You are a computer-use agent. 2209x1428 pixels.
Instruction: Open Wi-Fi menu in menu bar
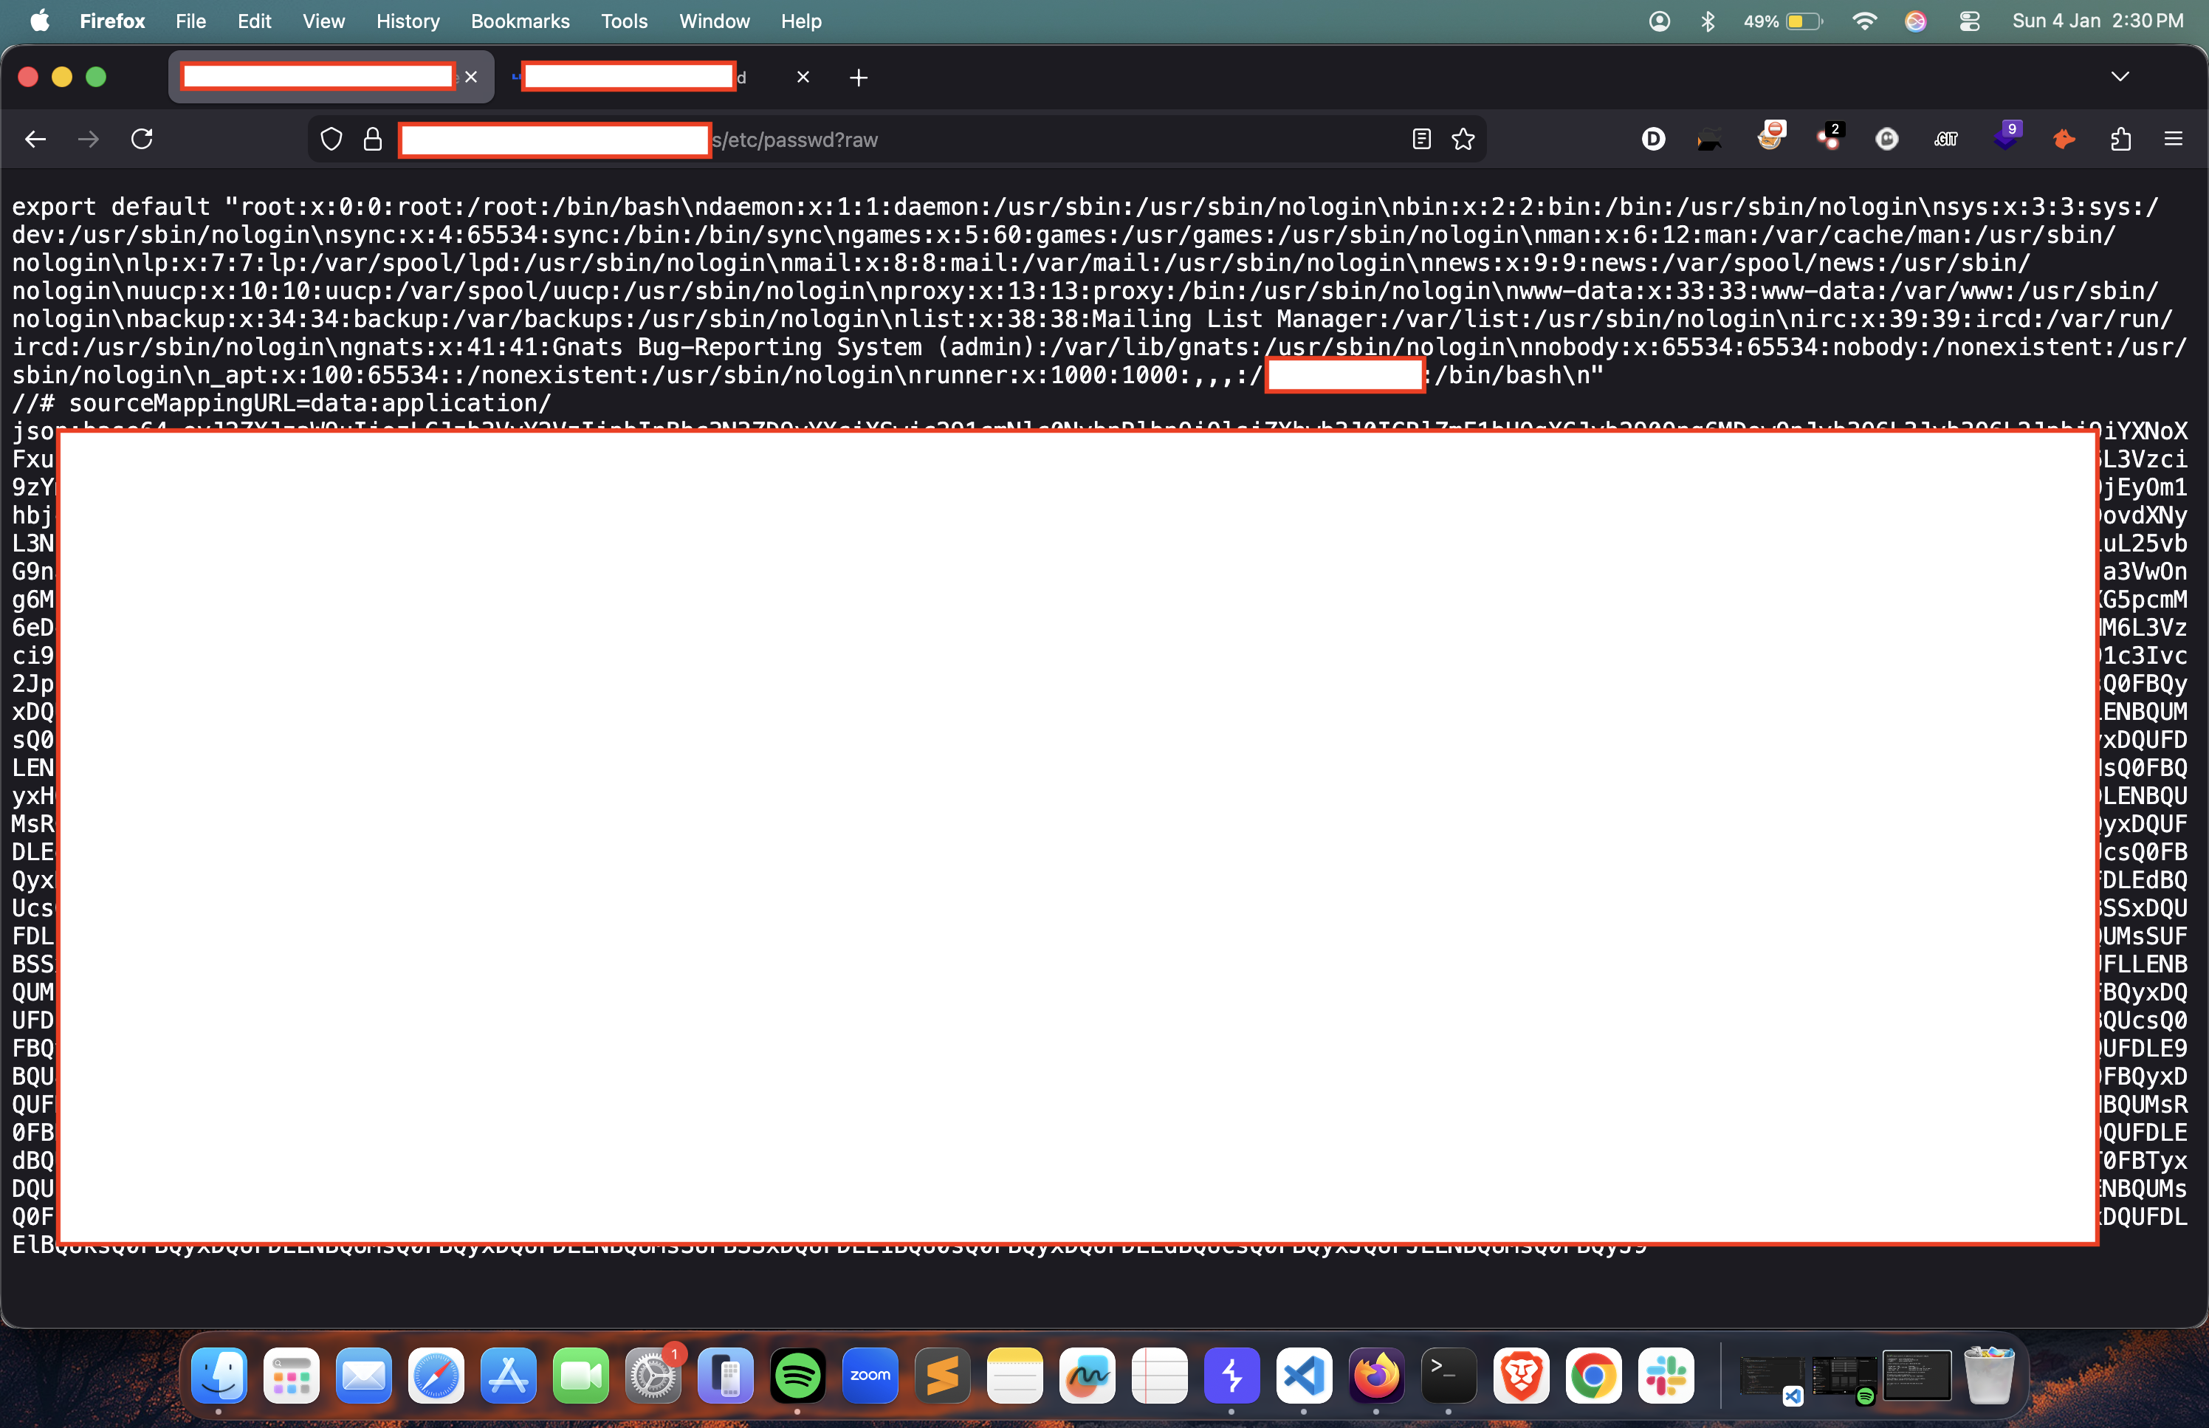1864,21
